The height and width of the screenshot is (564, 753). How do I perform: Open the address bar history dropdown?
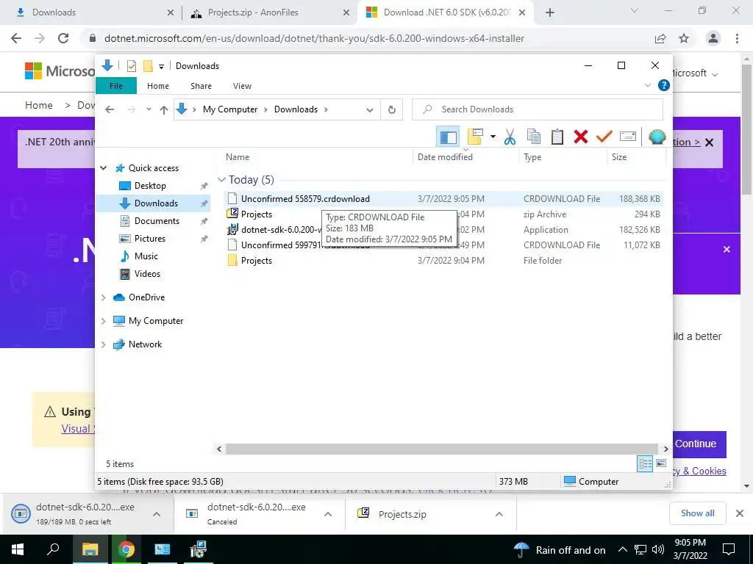point(369,110)
